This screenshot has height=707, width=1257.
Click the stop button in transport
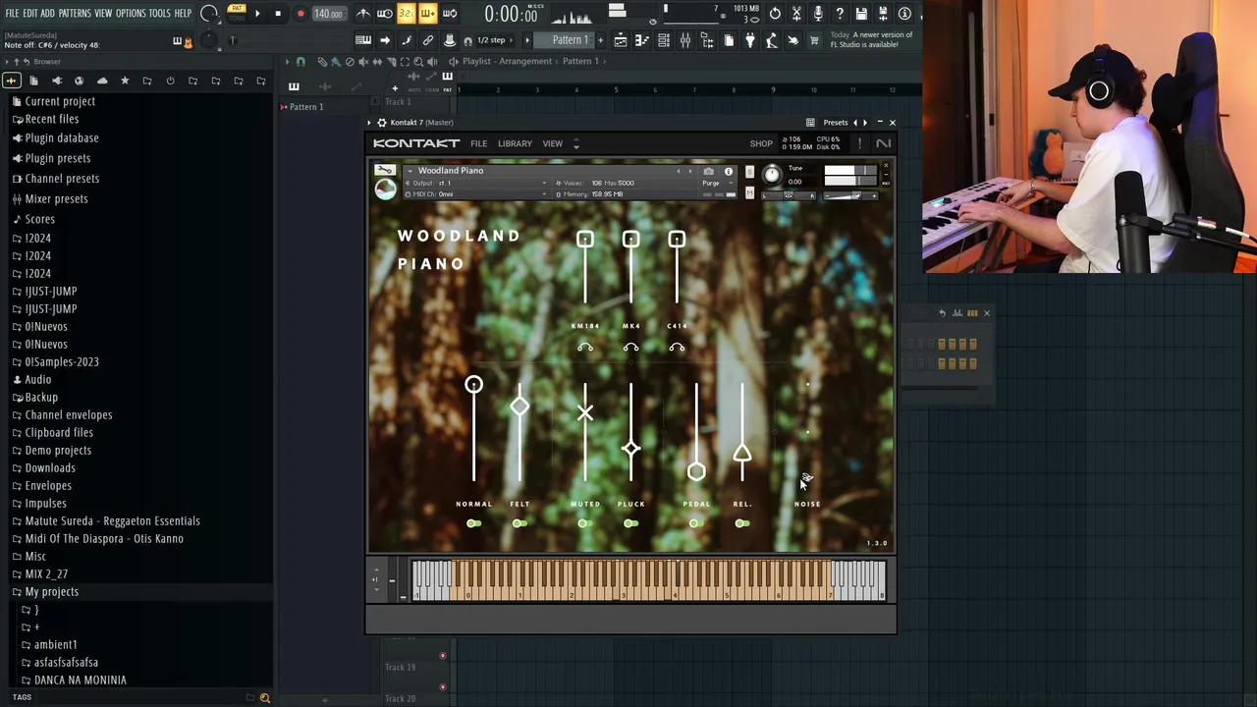click(278, 14)
